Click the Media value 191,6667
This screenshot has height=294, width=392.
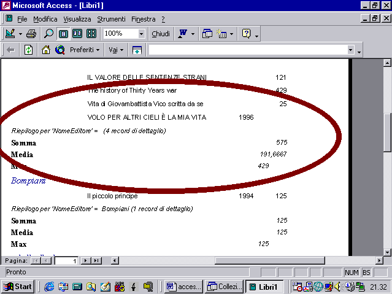coord(273,154)
